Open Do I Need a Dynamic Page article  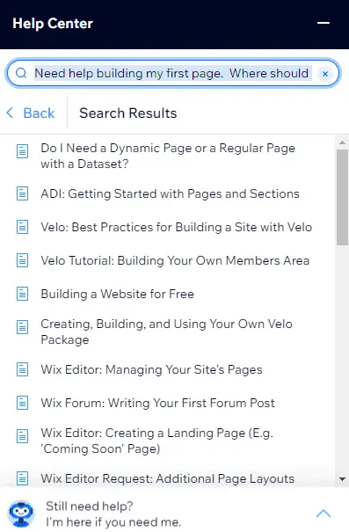click(x=168, y=156)
